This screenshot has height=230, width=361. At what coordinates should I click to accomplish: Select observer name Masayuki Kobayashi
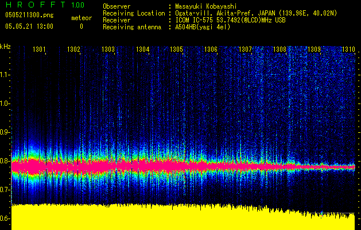pos(206,6)
